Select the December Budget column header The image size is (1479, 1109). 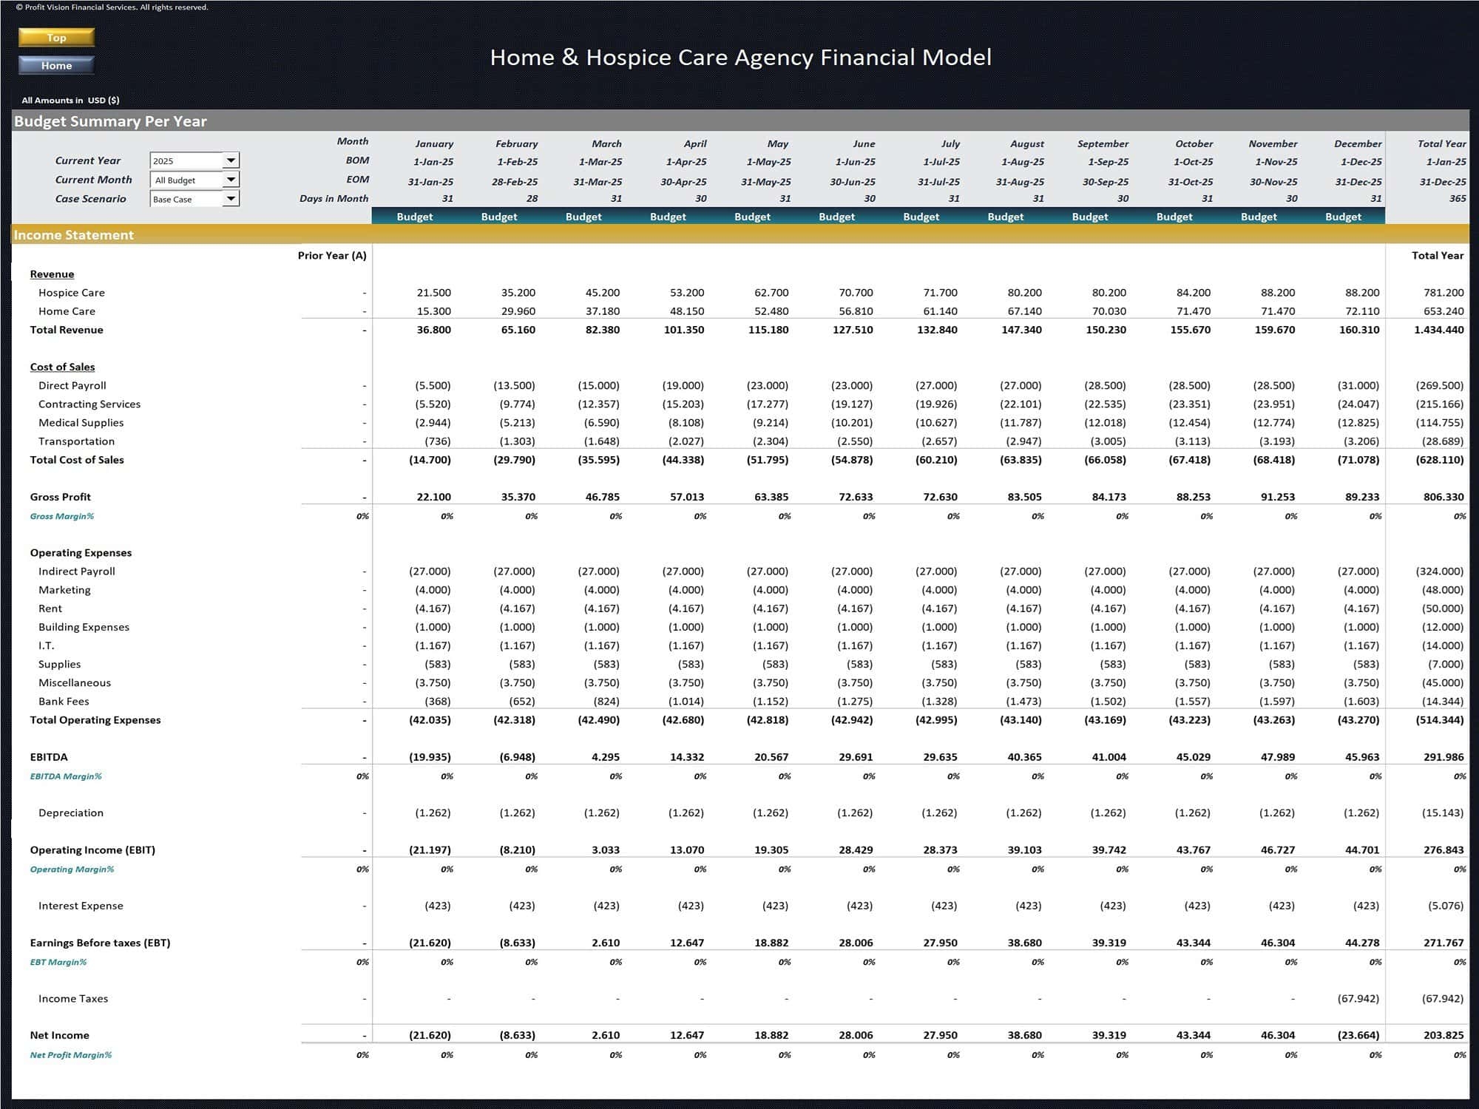pos(1342,217)
